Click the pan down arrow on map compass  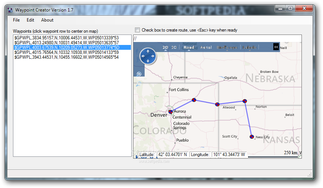148,61
